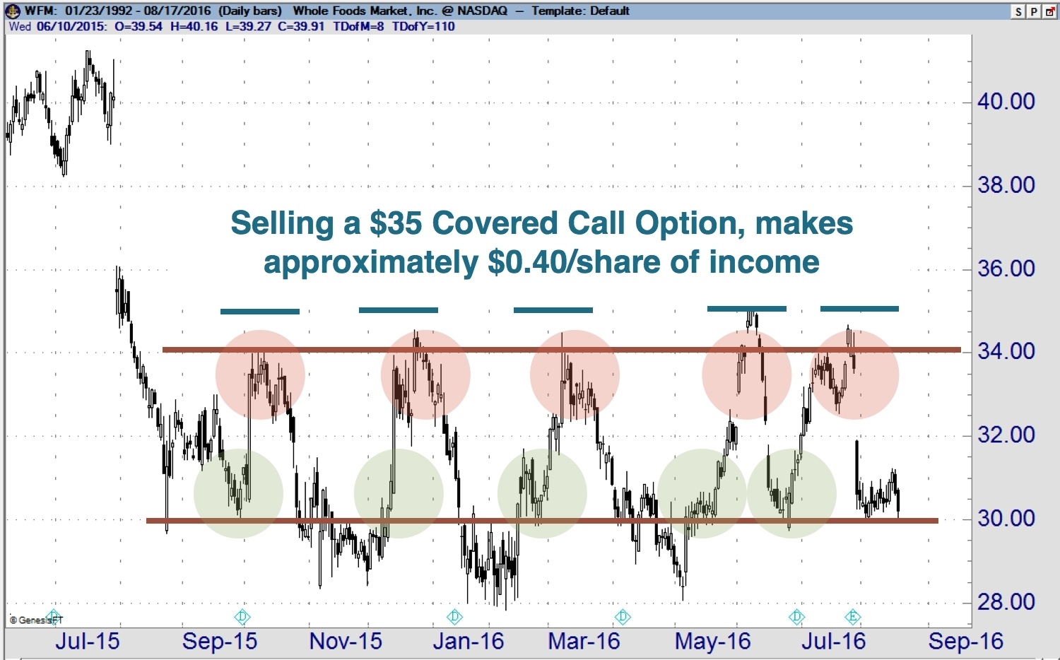Screen dimensions: 1060x660
Task: Click the L=39.27 low value
Action: [x=248, y=26]
